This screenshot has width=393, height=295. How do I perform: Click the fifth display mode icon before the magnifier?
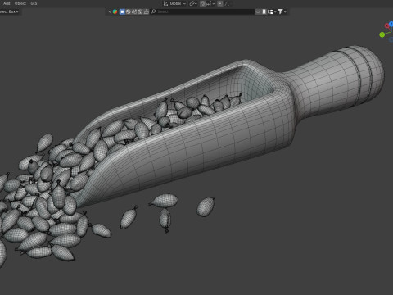(x=147, y=11)
